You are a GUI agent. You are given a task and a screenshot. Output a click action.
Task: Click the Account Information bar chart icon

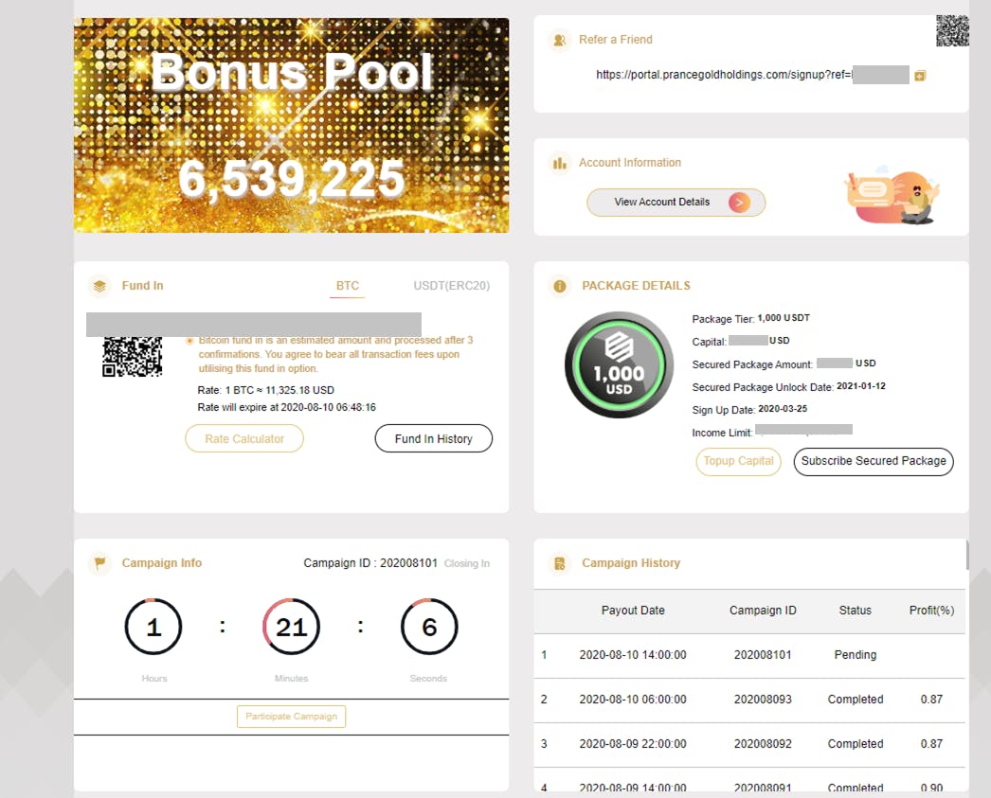point(560,164)
